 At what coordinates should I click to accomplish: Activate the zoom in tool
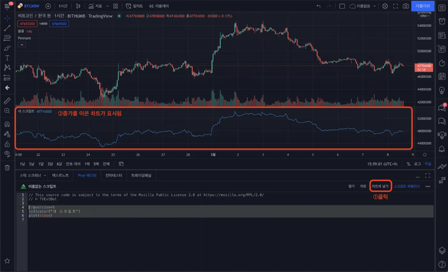click(7, 111)
